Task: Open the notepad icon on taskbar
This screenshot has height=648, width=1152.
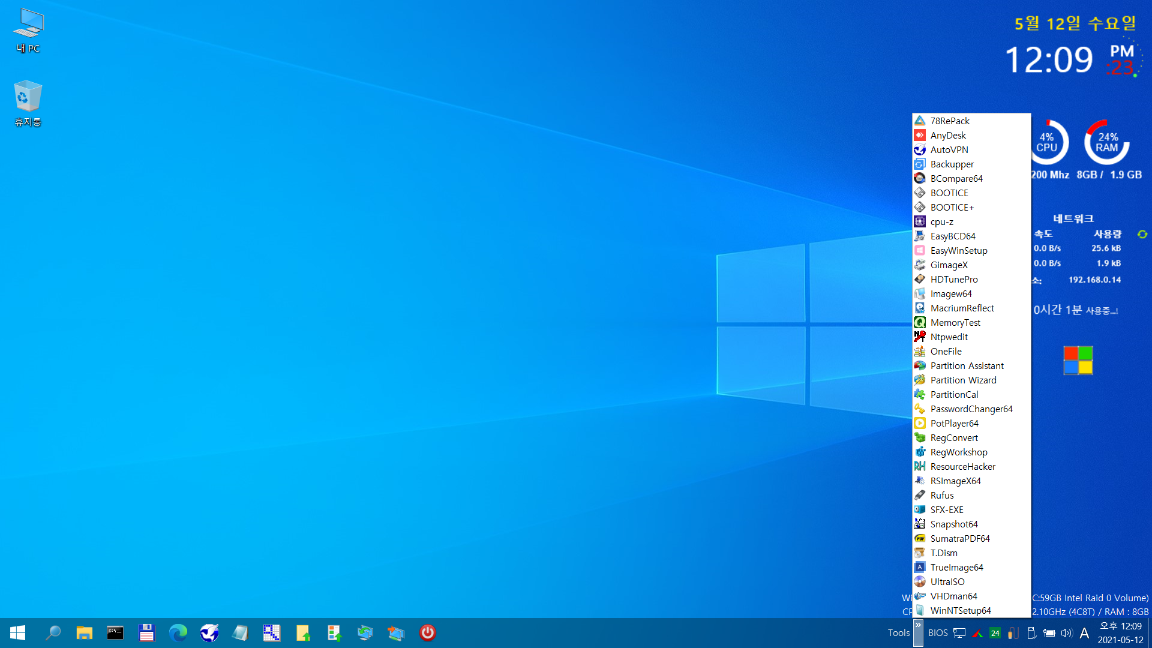Action: (x=240, y=633)
